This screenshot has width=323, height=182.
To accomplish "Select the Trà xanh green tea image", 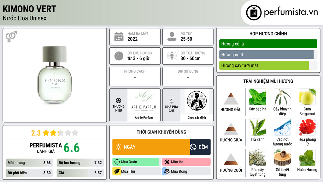I will tap(257, 127).
